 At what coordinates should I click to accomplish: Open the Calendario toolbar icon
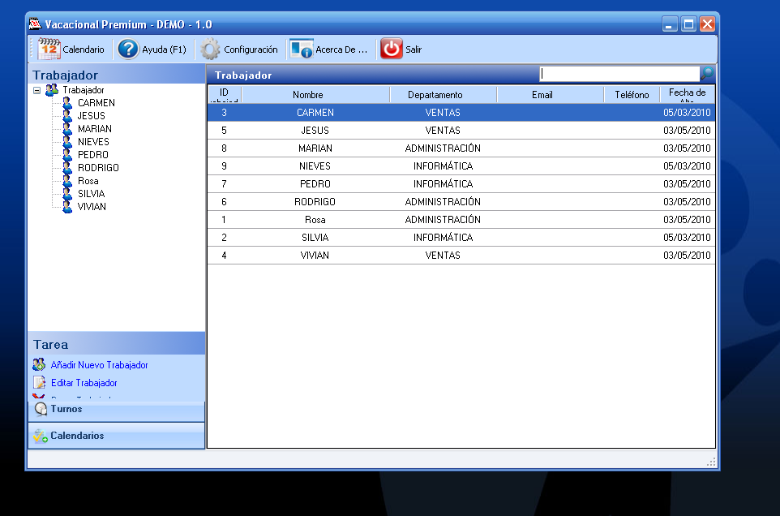click(x=49, y=49)
